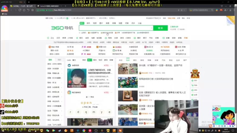Viewport: 237px width, 133px height.
Task: Select the 热点 tab in news feed
Action: click(128, 60)
